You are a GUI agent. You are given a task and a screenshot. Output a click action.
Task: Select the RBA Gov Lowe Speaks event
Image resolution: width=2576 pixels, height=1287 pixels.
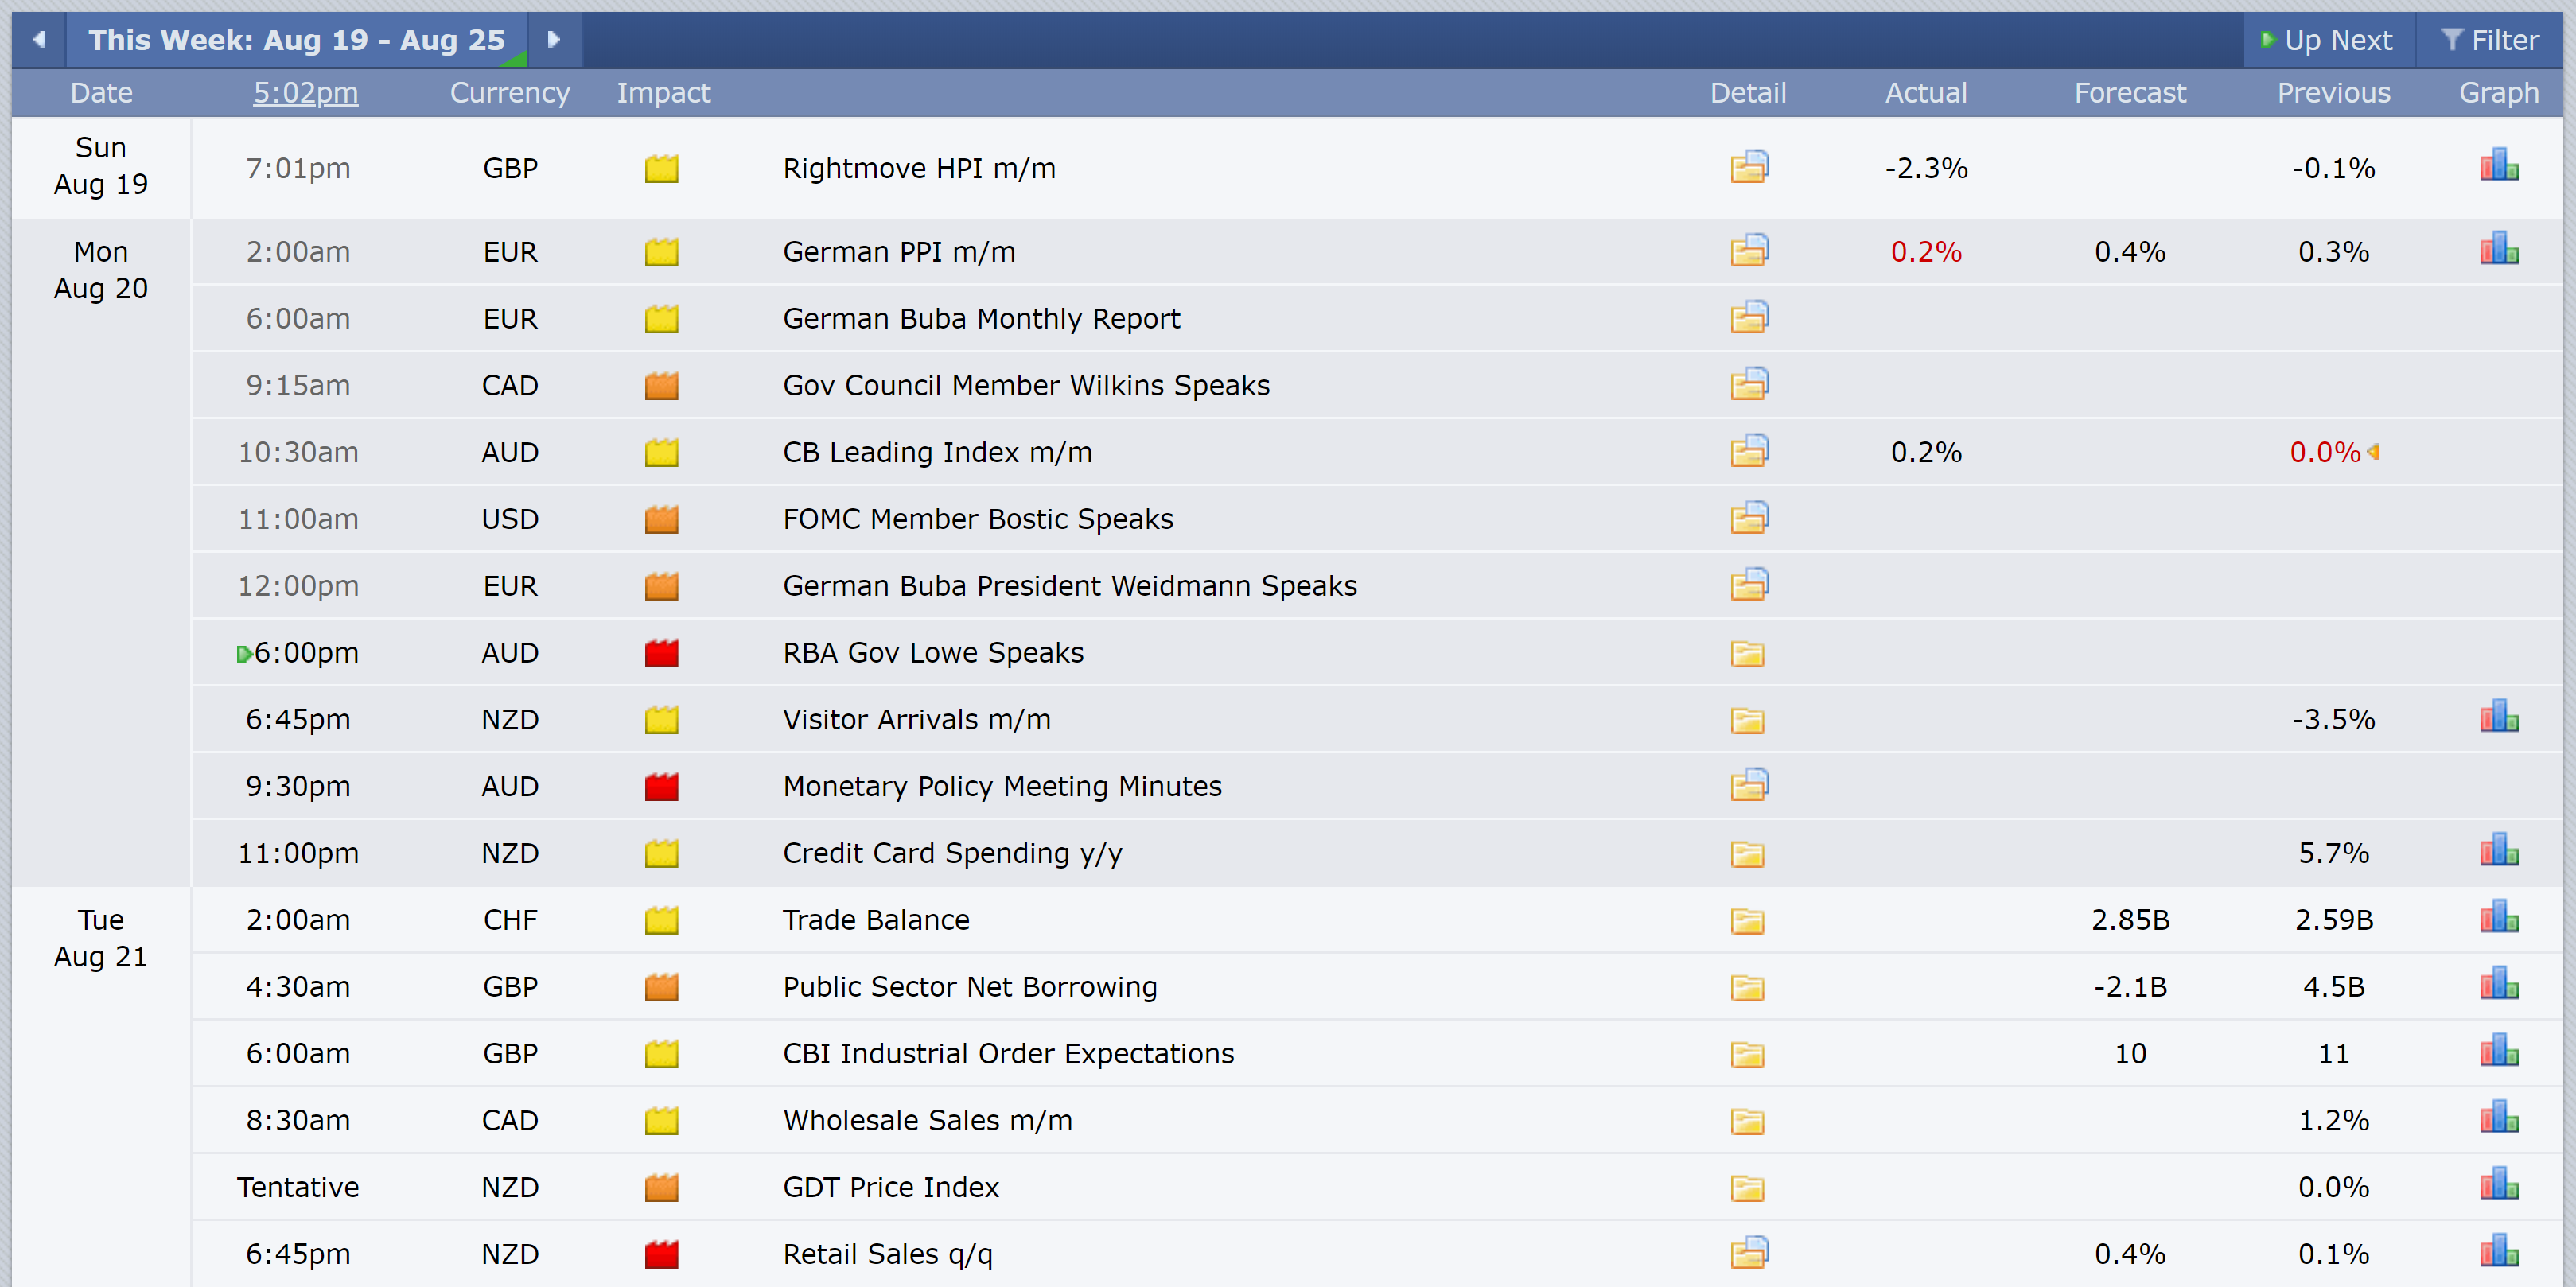[x=933, y=653]
